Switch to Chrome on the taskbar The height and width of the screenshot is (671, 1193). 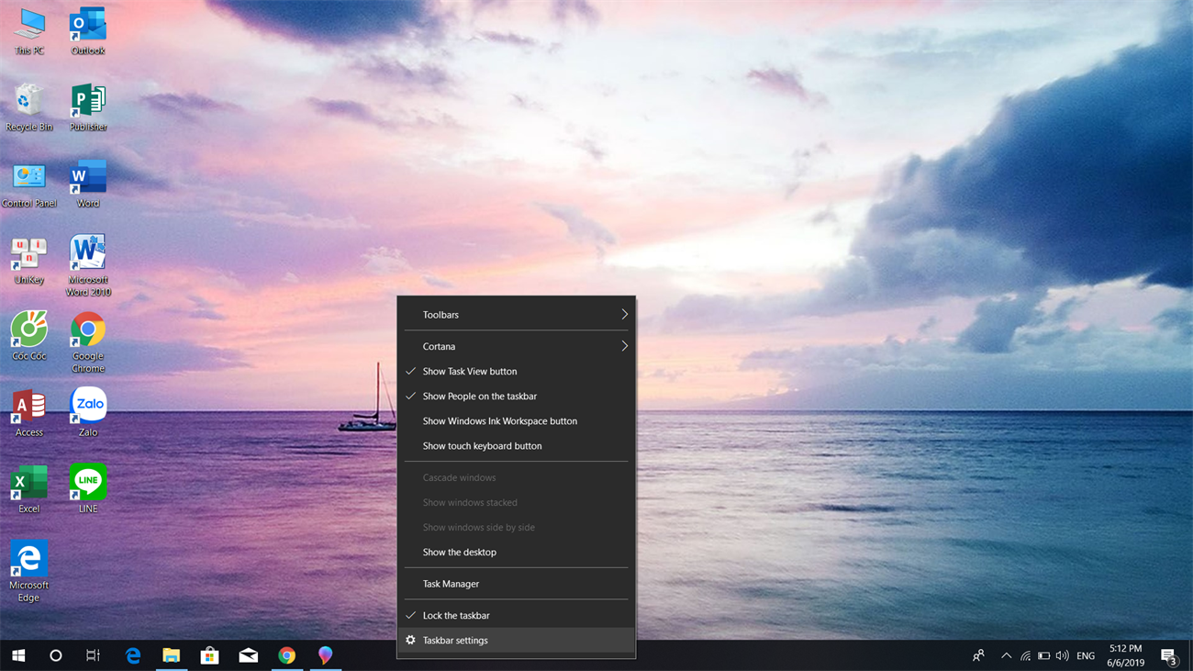(x=287, y=655)
